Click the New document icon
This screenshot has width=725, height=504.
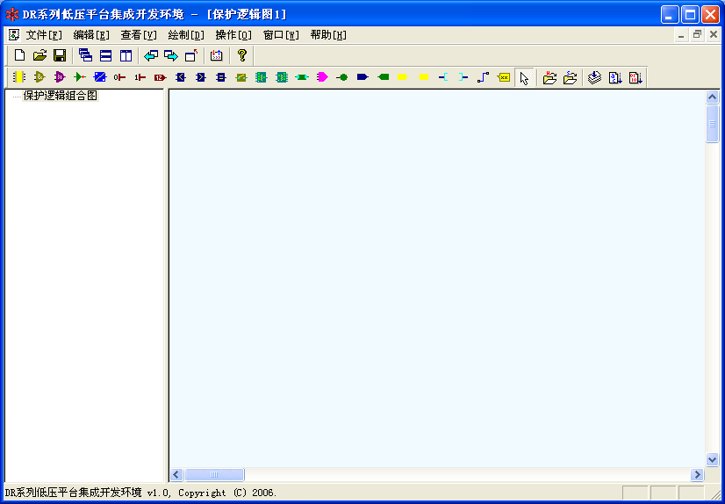click(18, 55)
